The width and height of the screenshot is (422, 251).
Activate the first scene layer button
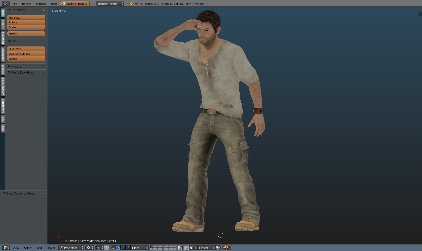(151, 246)
